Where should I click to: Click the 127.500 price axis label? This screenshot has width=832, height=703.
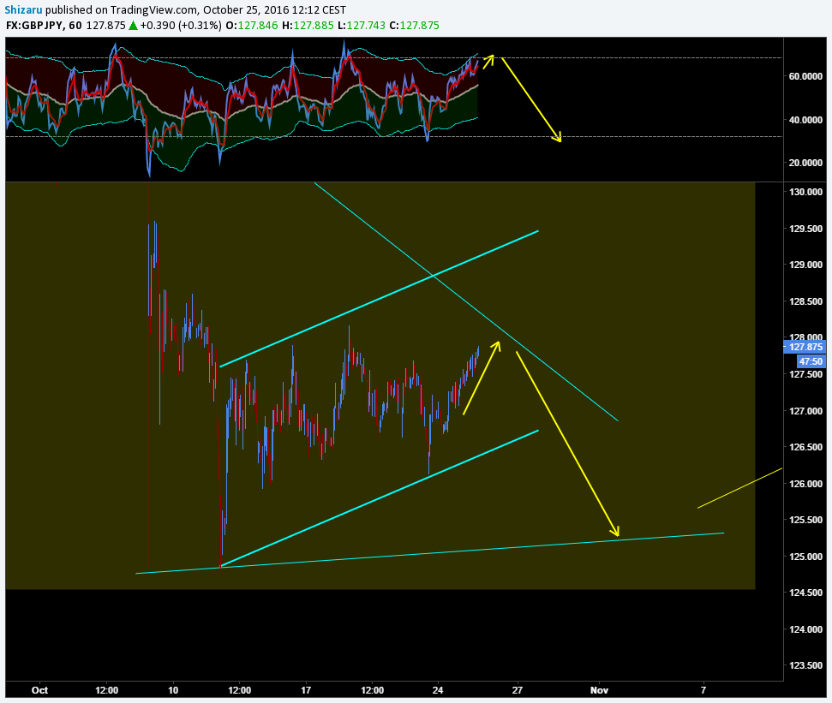(x=806, y=374)
